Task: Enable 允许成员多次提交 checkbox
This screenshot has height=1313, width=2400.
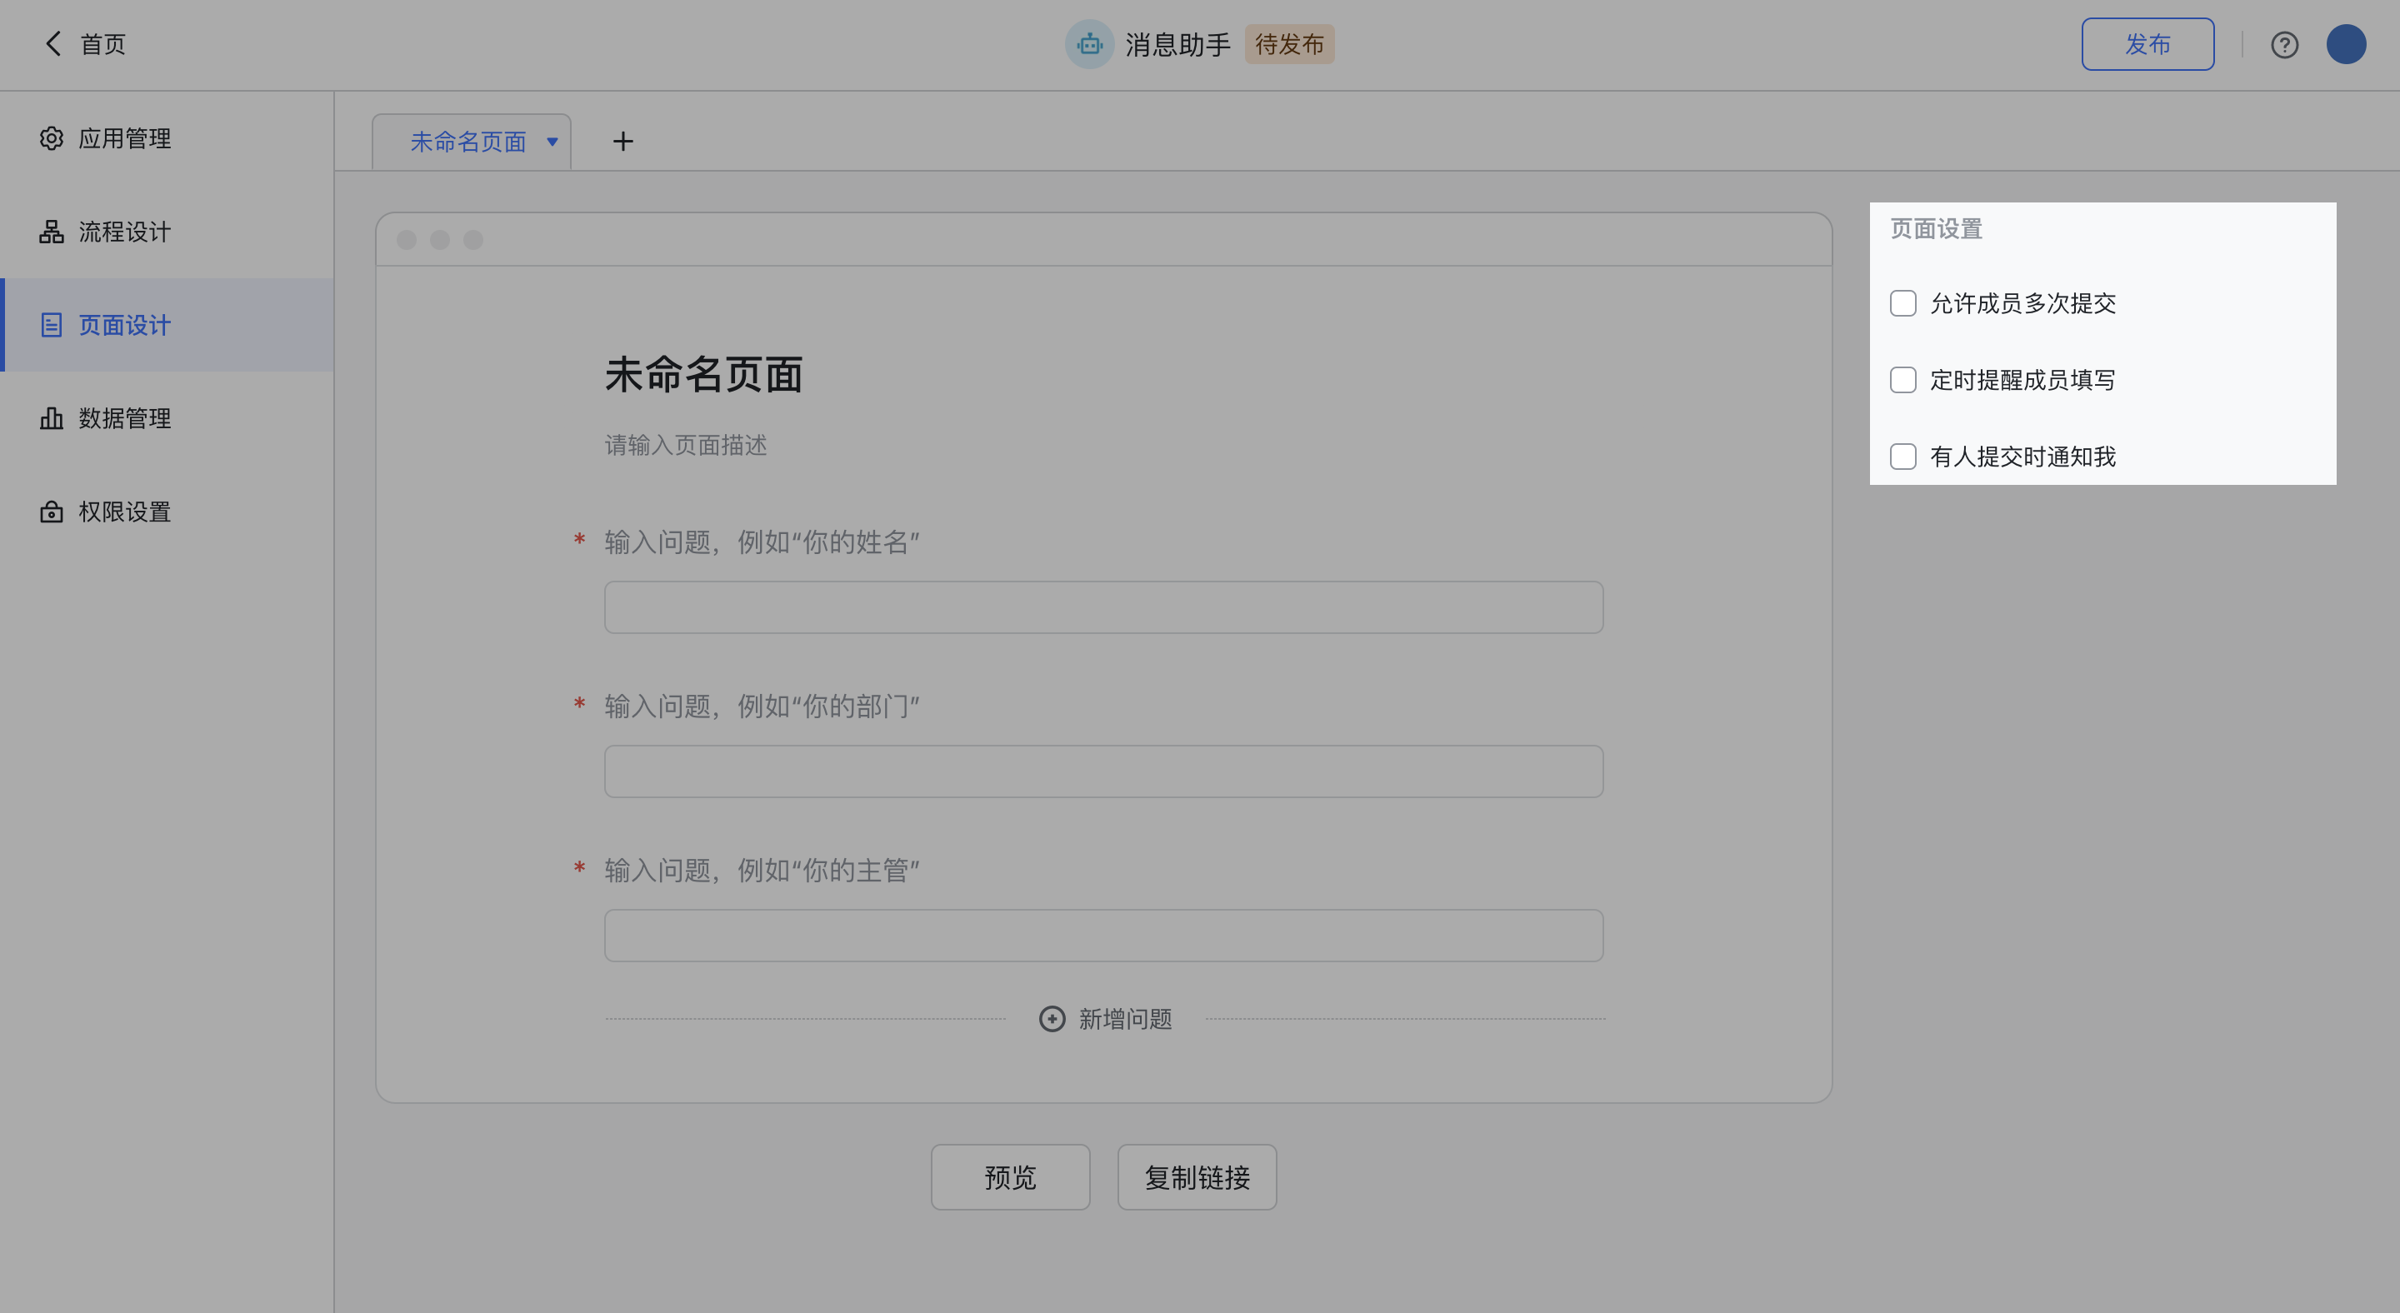Action: tap(1902, 303)
